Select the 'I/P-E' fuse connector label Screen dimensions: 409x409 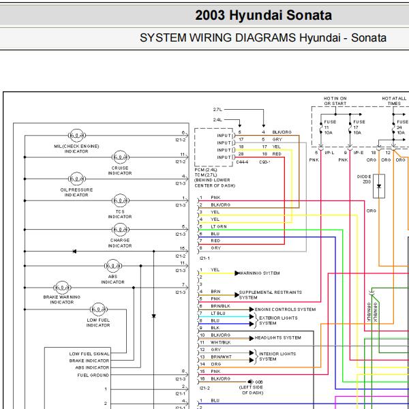[x=359, y=153]
